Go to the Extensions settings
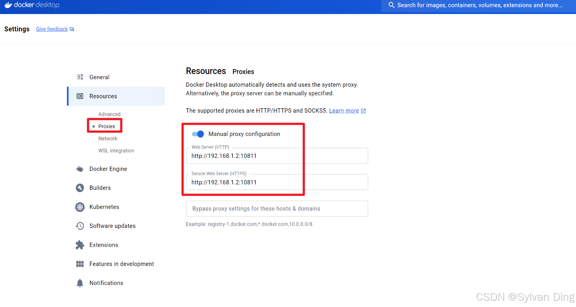 [116, 245]
